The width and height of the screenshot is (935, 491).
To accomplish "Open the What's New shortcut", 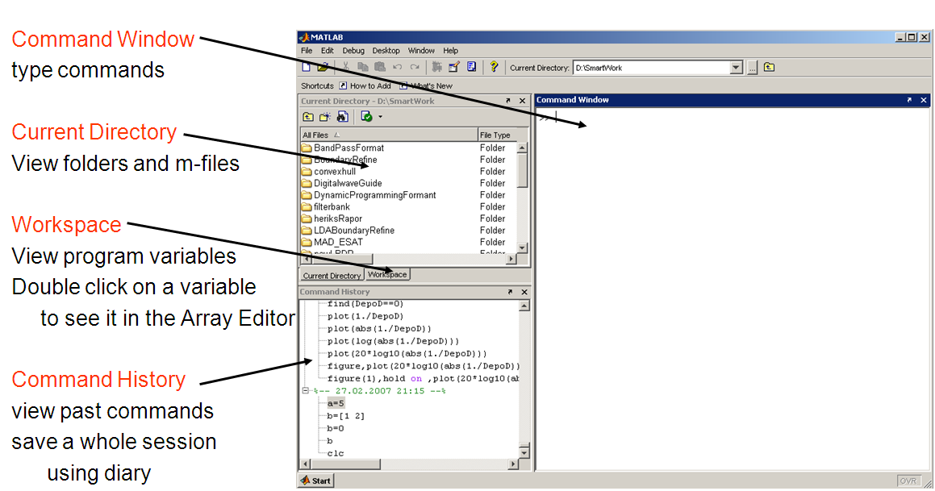I will tap(426, 85).
